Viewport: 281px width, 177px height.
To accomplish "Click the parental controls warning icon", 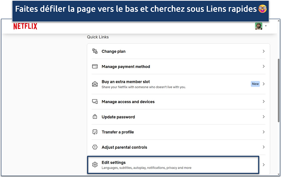I will tap(95, 147).
